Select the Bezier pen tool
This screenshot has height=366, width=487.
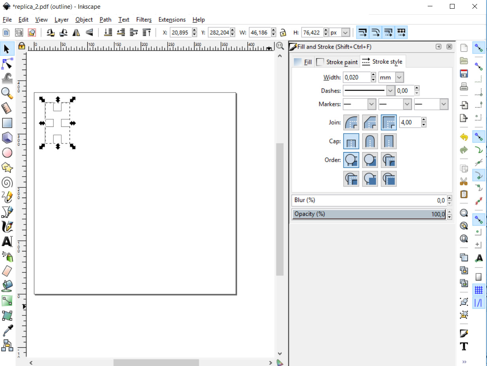[7, 212]
